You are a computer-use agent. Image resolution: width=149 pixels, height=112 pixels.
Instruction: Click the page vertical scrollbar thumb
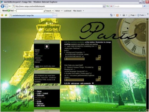coord(147,49)
